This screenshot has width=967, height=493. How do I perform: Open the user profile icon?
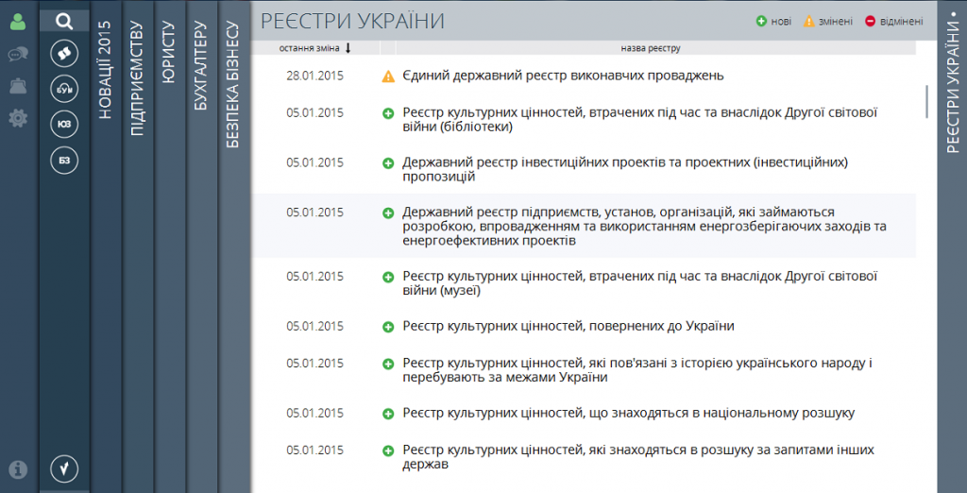pos(18,23)
